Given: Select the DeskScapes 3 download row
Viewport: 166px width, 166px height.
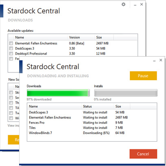Looking at the screenshot, I should 92,112.
